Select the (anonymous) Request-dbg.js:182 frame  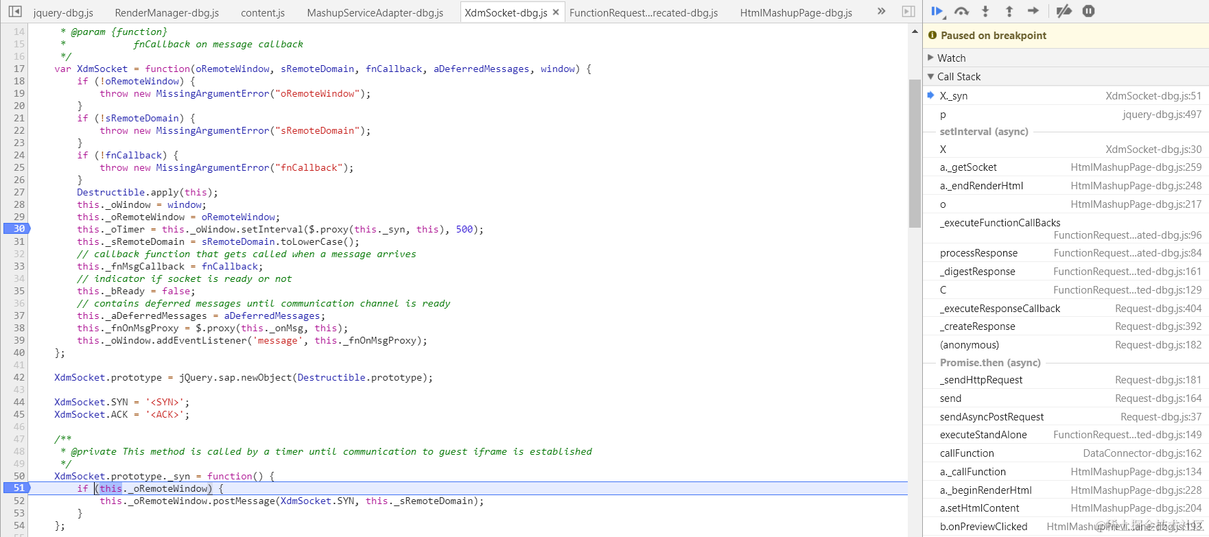(x=1065, y=345)
